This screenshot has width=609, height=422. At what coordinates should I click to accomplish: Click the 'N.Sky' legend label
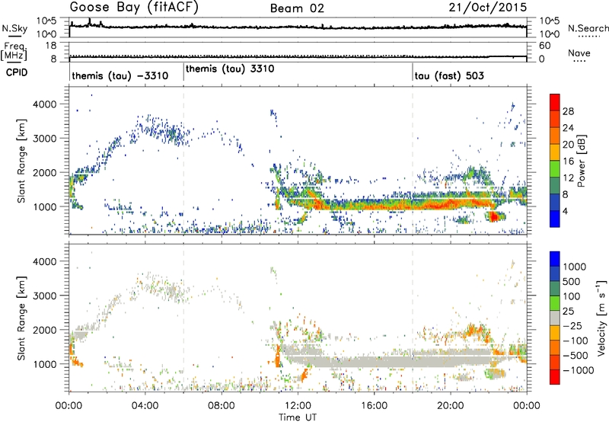[x=14, y=28]
